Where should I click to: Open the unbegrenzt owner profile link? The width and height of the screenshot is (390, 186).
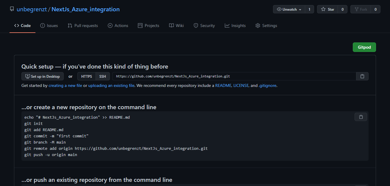pyautogui.click(x=32, y=9)
